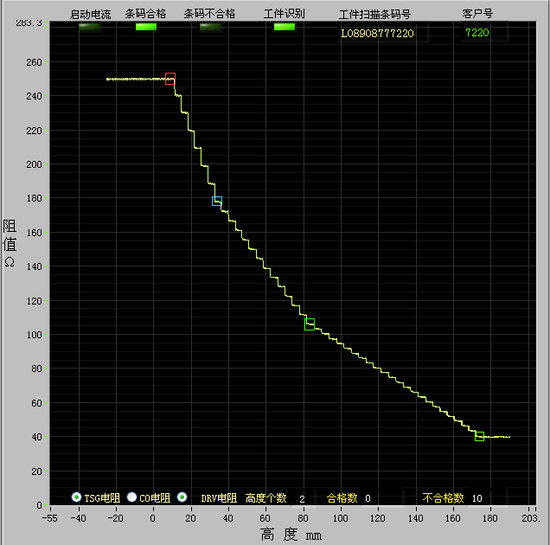Select the DRV电阻 radio button
The image size is (550, 545).
182,497
